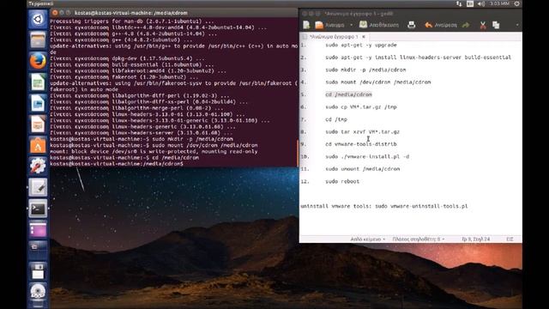Screen dimensions: 549x309
Task: Click the gedit text editor launcher icon
Action: click(38, 187)
